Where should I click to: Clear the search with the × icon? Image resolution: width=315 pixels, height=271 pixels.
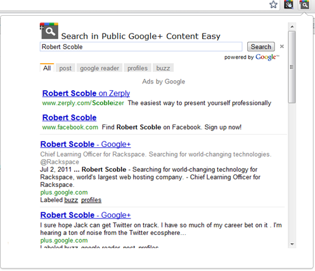[282, 46]
